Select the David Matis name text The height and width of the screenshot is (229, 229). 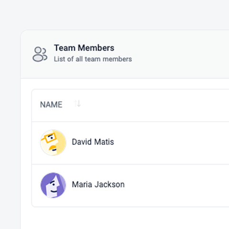coord(93,142)
